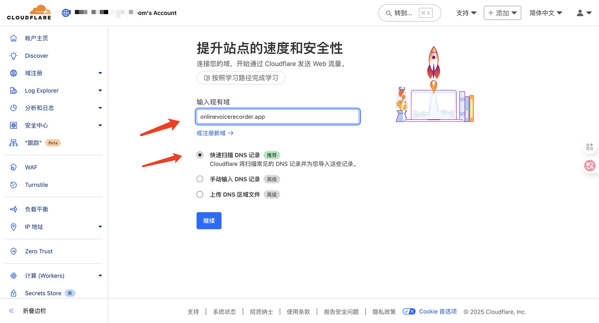Click the Discover lightbulb icon

(14, 56)
